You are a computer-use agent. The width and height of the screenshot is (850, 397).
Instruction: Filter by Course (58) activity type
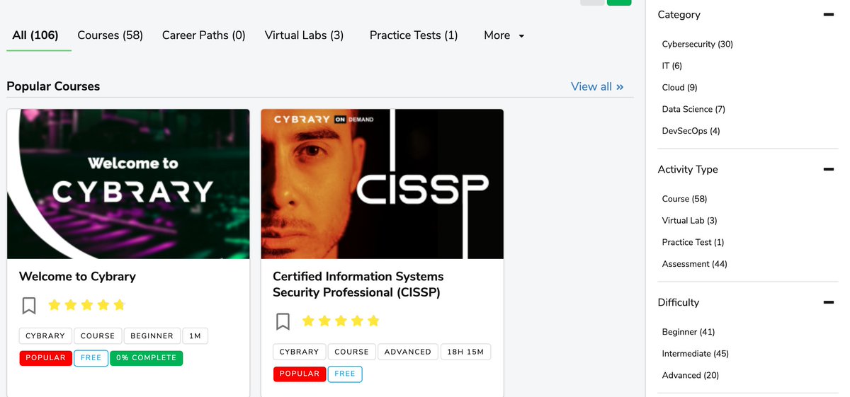684,199
